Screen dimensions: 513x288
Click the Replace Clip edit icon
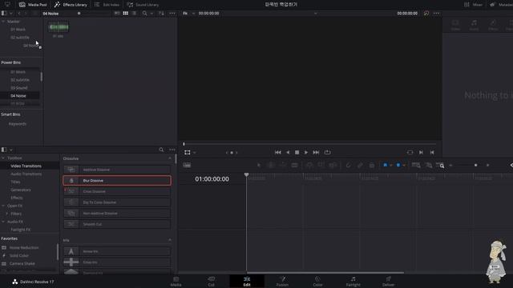pos(333,166)
